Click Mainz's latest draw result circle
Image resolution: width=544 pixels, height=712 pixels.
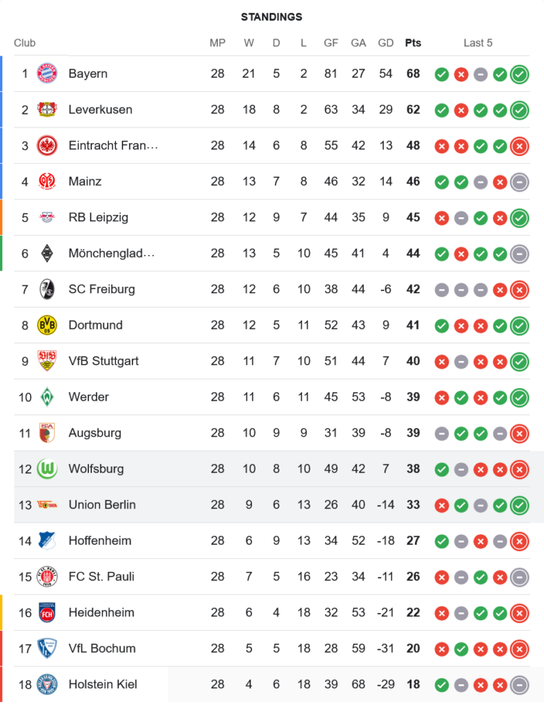[520, 182]
